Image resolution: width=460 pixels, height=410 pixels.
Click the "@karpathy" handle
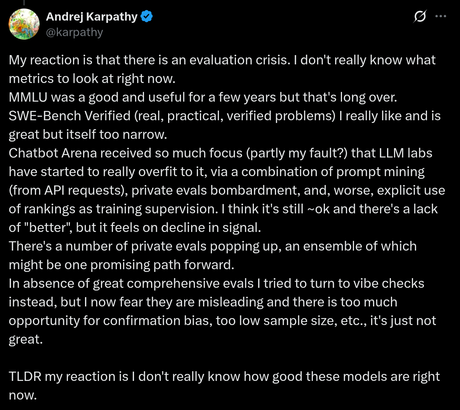pos(74,32)
